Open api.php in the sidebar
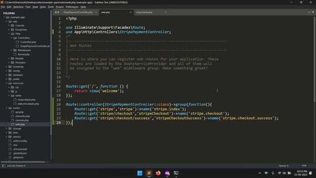The image size is (316, 178). coord(20,112)
